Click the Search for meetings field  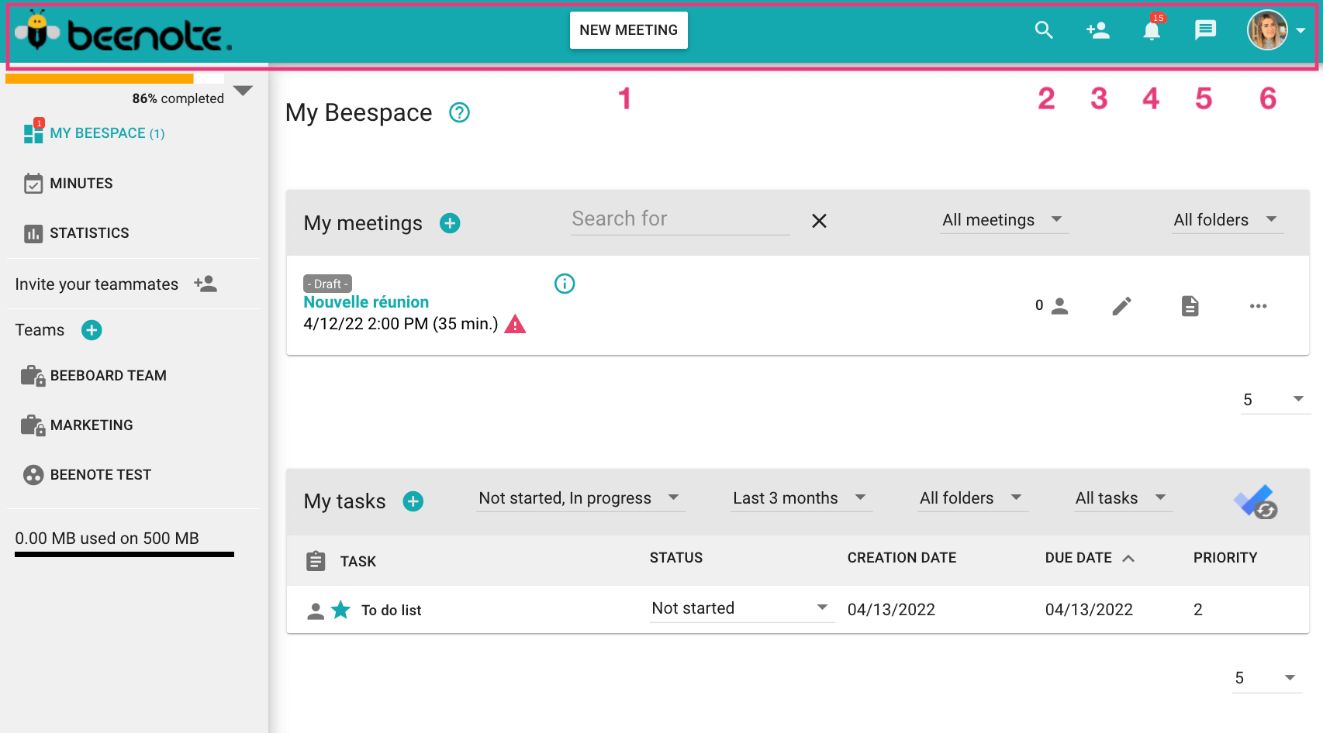680,219
